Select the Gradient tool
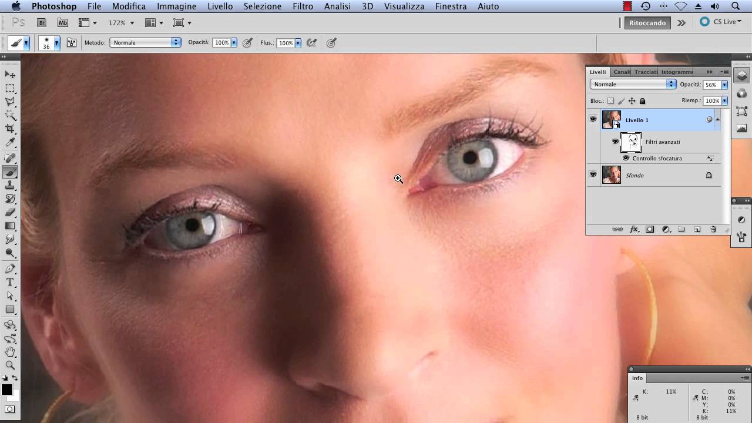752x423 pixels. pos(10,226)
